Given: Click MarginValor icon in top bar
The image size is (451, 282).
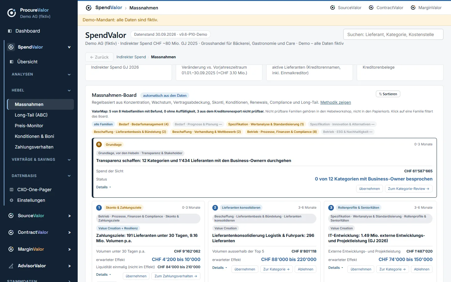Looking at the screenshot, I should click(x=413, y=8).
